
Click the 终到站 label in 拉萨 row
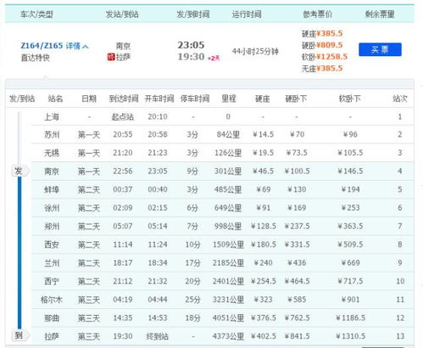[x=158, y=336]
